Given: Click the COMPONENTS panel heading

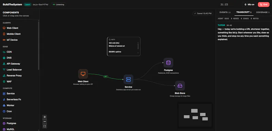Looking at the screenshot, I should (x=11, y=13).
